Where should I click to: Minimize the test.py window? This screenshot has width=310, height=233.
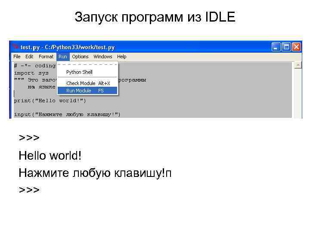(x=276, y=47)
